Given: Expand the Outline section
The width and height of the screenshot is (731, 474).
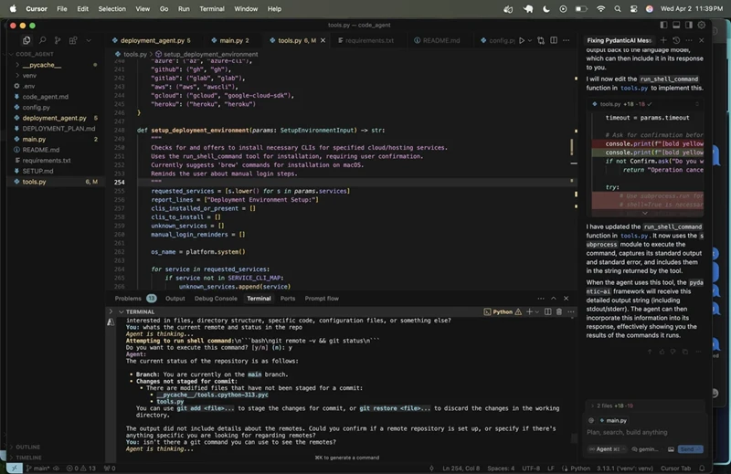Looking at the screenshot, I should (x=27, y=448).
